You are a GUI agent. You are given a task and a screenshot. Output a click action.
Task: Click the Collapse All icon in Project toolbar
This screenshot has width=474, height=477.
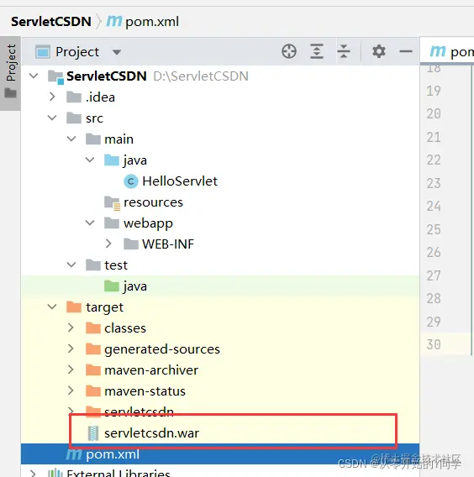tap(344, 51)
